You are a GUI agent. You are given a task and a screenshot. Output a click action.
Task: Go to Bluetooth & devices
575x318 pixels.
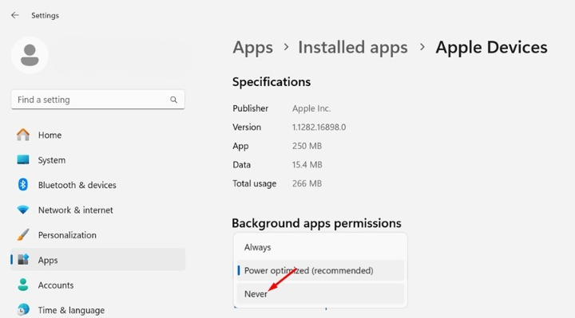98,185
